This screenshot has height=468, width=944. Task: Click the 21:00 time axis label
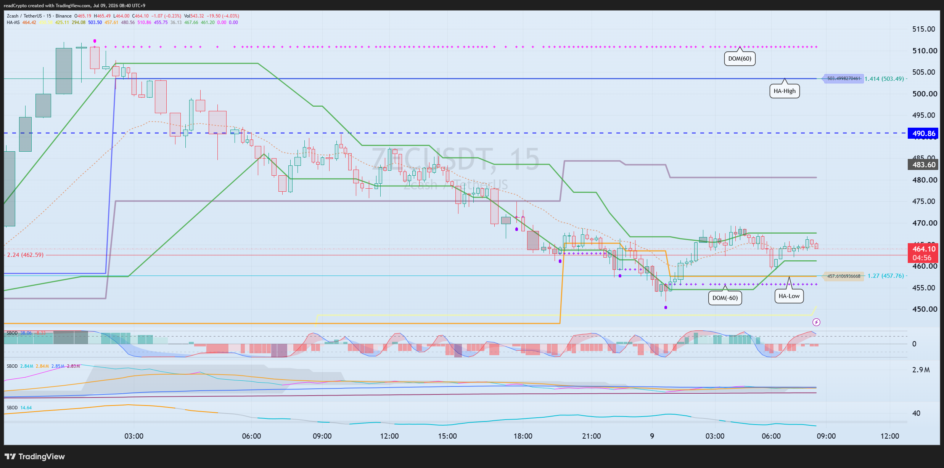pos(591,436)
